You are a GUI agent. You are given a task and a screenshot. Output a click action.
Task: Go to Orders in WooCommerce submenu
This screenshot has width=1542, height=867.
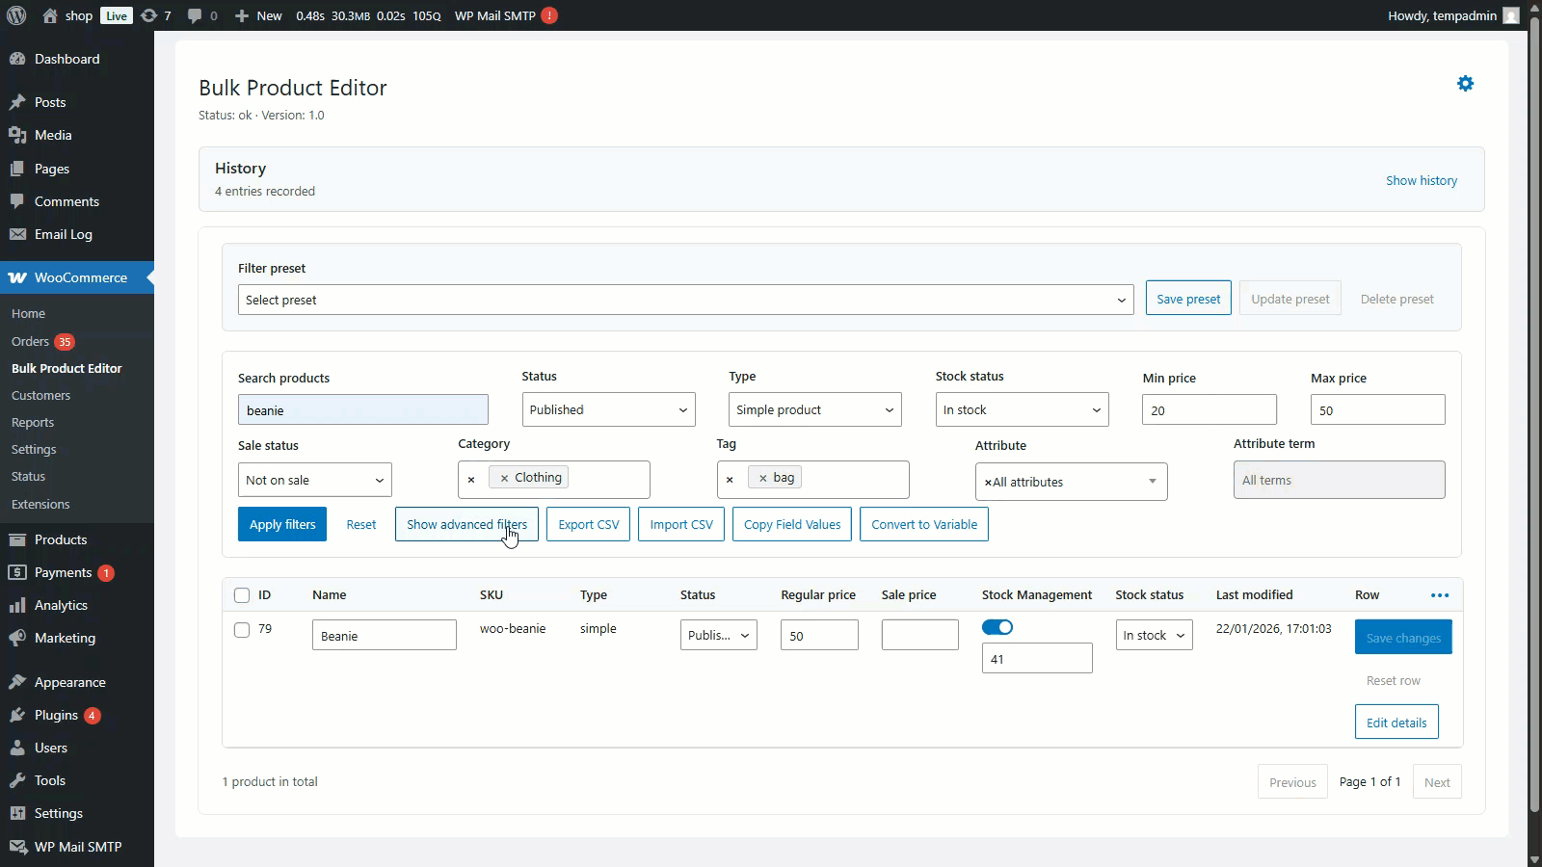pyautogui.click(x=30, y=341)
